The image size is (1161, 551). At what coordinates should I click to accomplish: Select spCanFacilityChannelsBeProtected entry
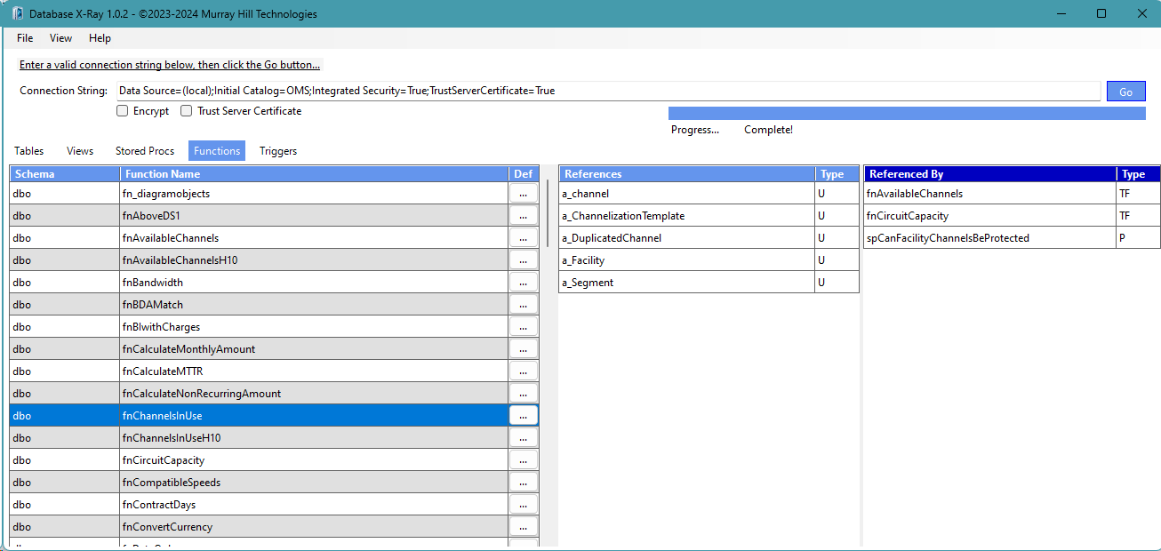990,237
